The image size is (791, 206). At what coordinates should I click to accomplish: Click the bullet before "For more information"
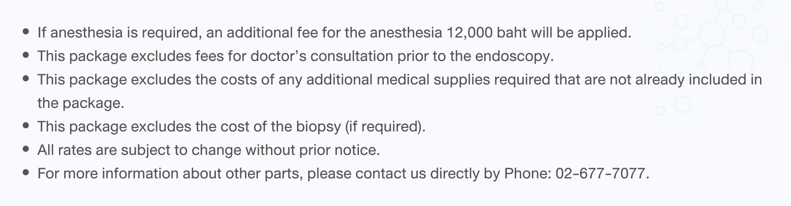click(26, 172)
